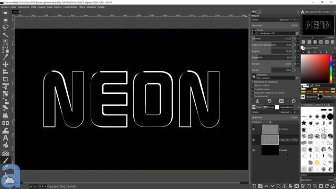Enable Bloquear el pincel a la vista
Image resolution: width=336 pixels, height=189 pixels.
point(253,93)
